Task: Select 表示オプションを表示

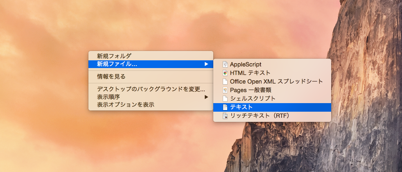Action: click(x=151, y=105)
